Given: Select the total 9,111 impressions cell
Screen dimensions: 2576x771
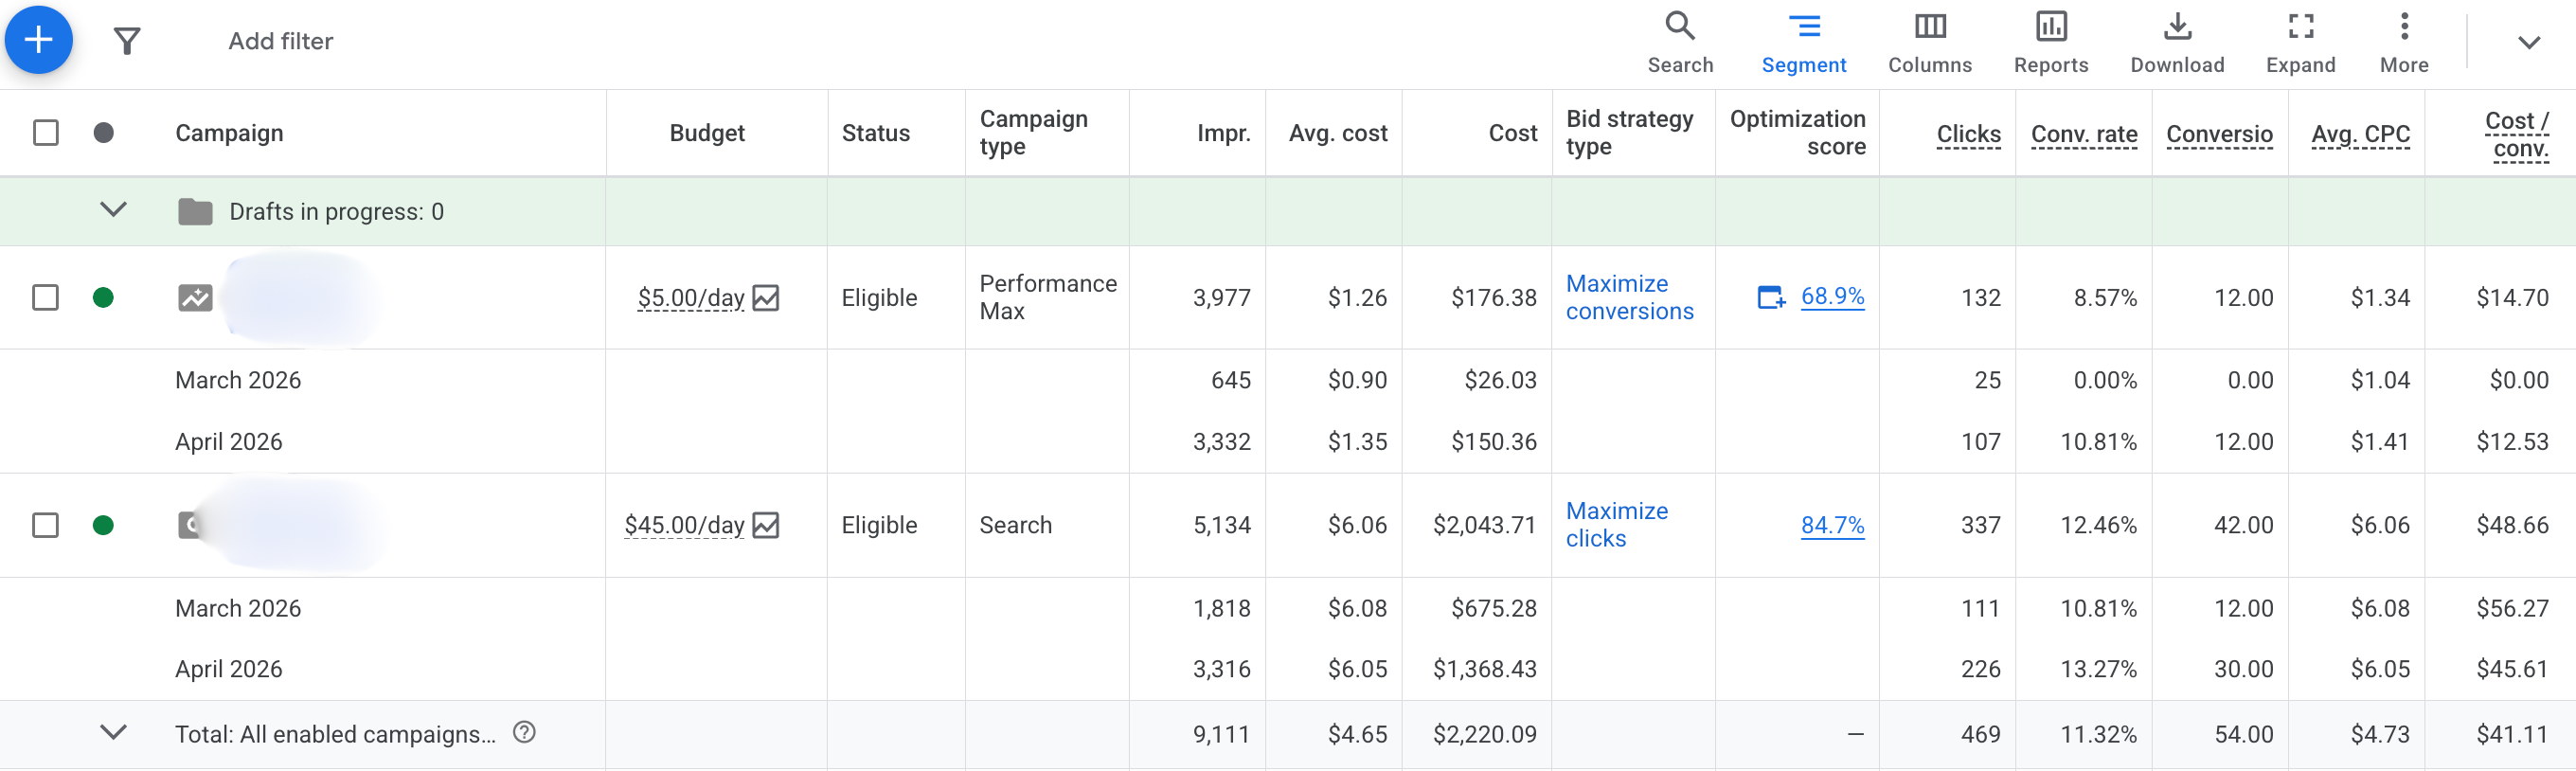Looking at the screenshot, I should click(x=1221, y=734).
